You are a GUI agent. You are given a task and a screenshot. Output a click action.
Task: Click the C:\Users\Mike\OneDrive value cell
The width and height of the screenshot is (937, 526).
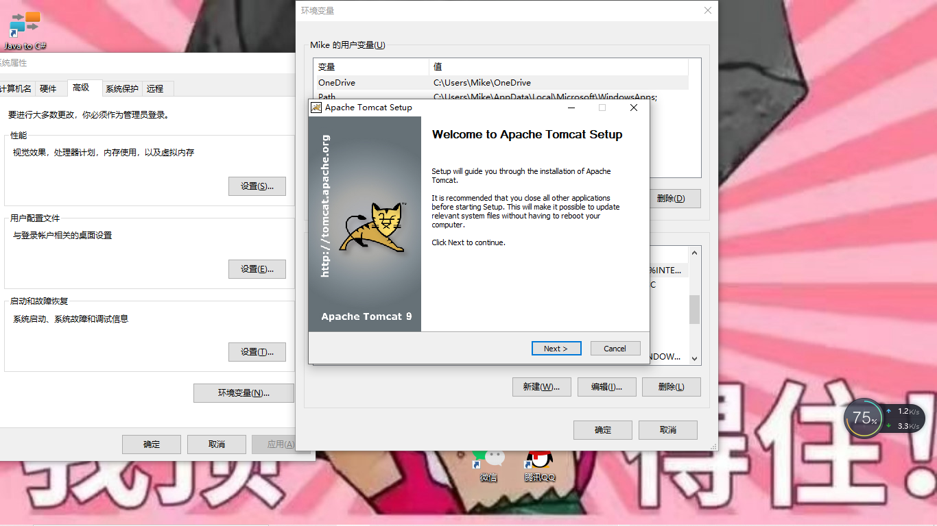tap(482, 82)
